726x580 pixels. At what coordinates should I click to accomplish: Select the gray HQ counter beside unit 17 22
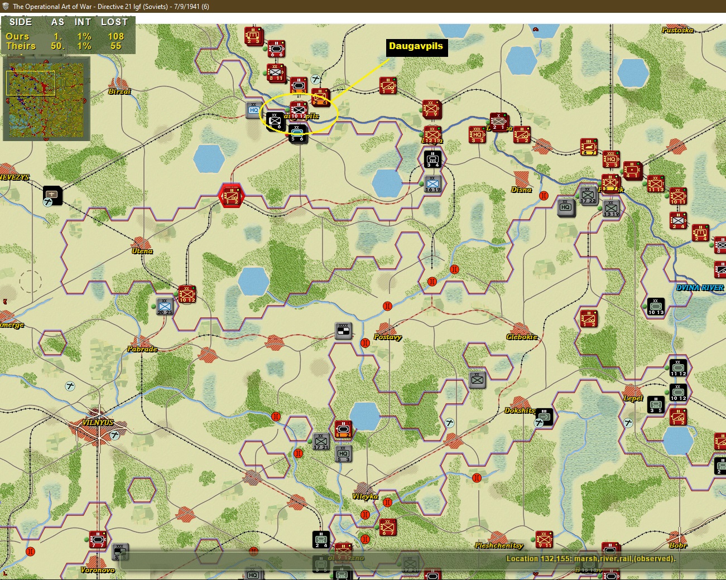point(566,207)
